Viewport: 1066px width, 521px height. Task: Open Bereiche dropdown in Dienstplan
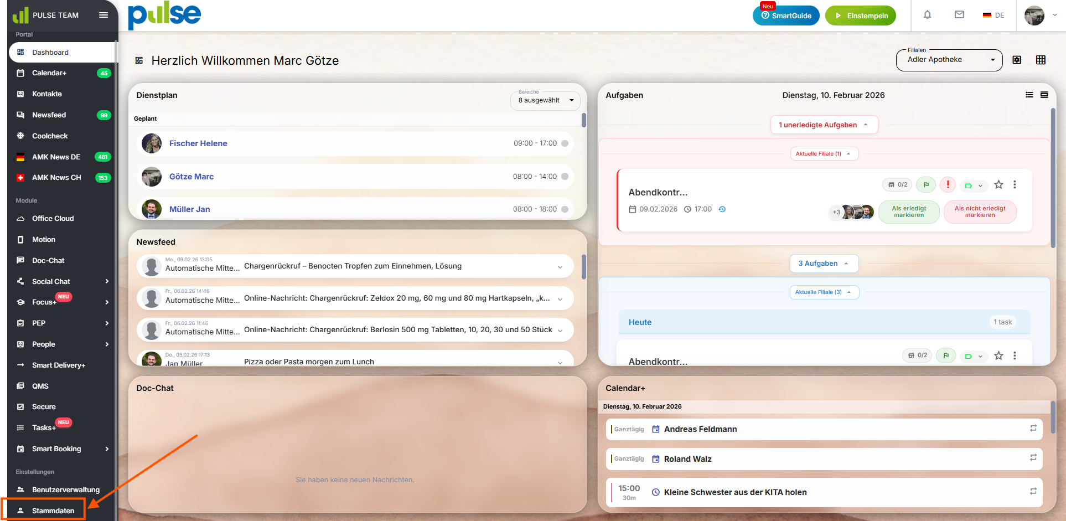545,100
